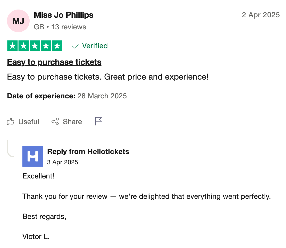Click the review body text
This screenshot has height=248, width=286.
[107, 77]
